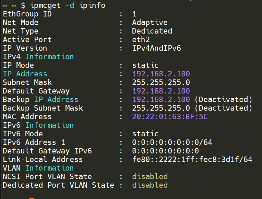Click the NCSI Port VLAN State disabled value
The height and width of the screenshot is (199, 262).
(150, 177)
